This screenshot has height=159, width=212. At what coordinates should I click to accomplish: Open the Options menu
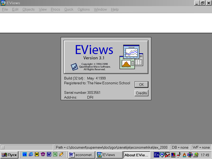coord(83,9)
